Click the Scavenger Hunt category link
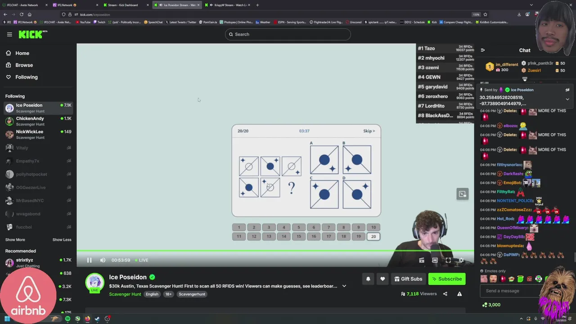The image size is (576, 324). point(125,294)
